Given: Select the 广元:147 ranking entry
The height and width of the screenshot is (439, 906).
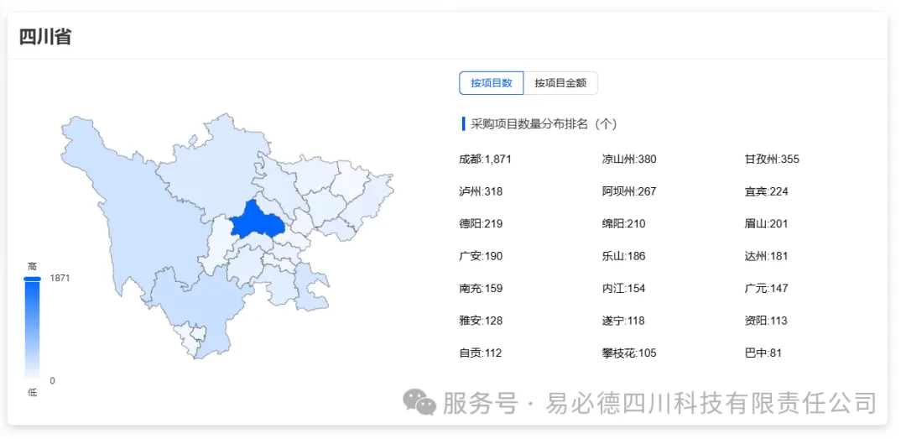Looking at the screenshot, I should (766, 288).
